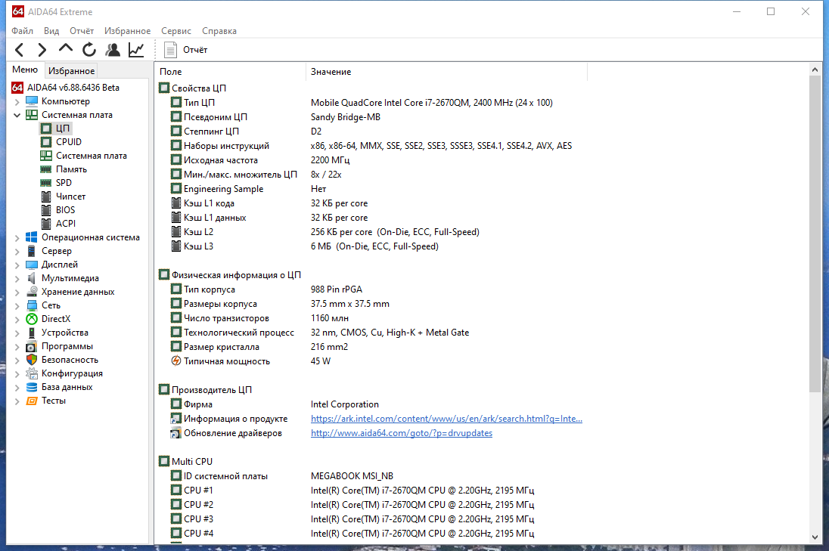Go back with the left arrow toolbar icon
The width and height of the screenshot is (829, 551).
click(20, 50)
